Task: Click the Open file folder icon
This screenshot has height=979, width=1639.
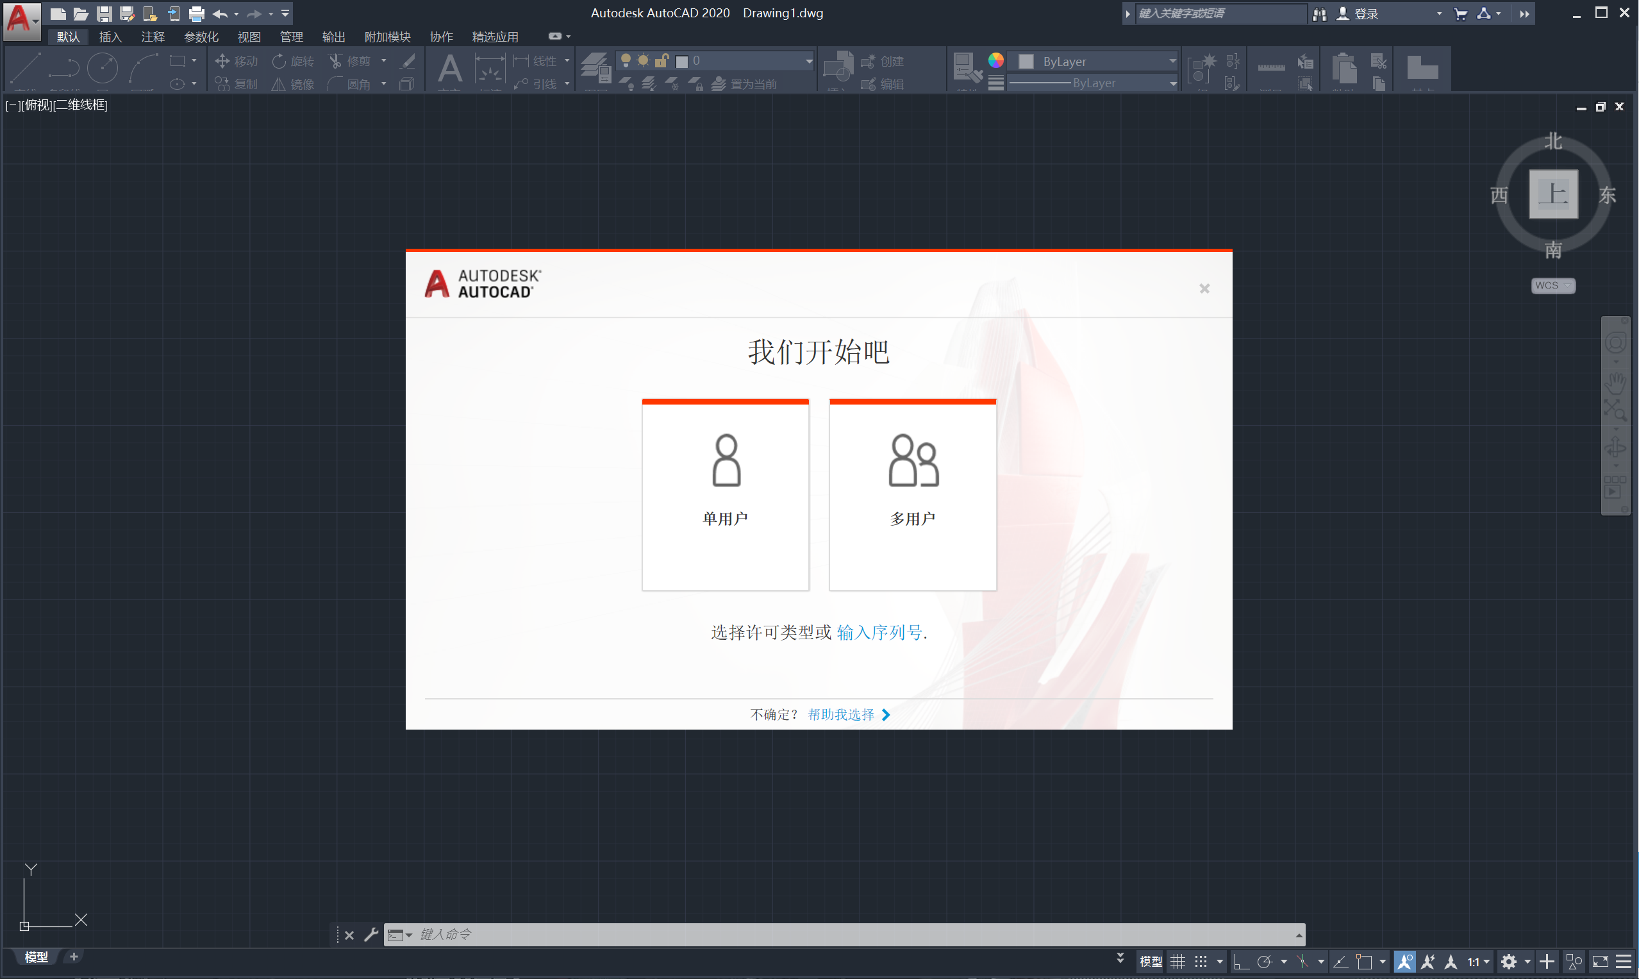Action: pyautogui.click(x=81, y=13)
